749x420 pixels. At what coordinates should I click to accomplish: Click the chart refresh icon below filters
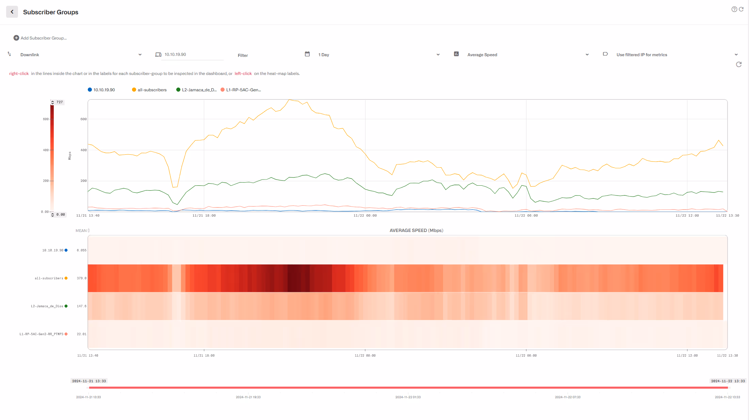click(738, 64)
